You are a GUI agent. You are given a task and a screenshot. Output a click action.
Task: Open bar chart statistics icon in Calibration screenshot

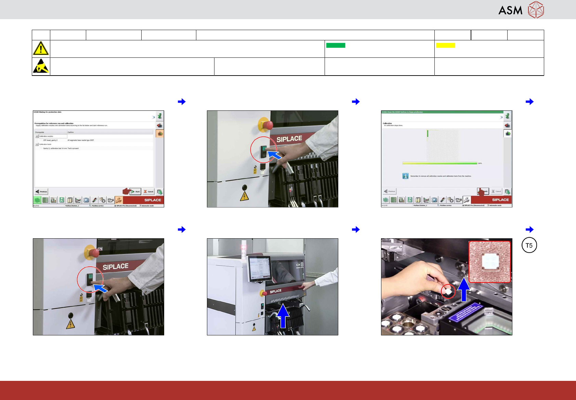point(402,200)
